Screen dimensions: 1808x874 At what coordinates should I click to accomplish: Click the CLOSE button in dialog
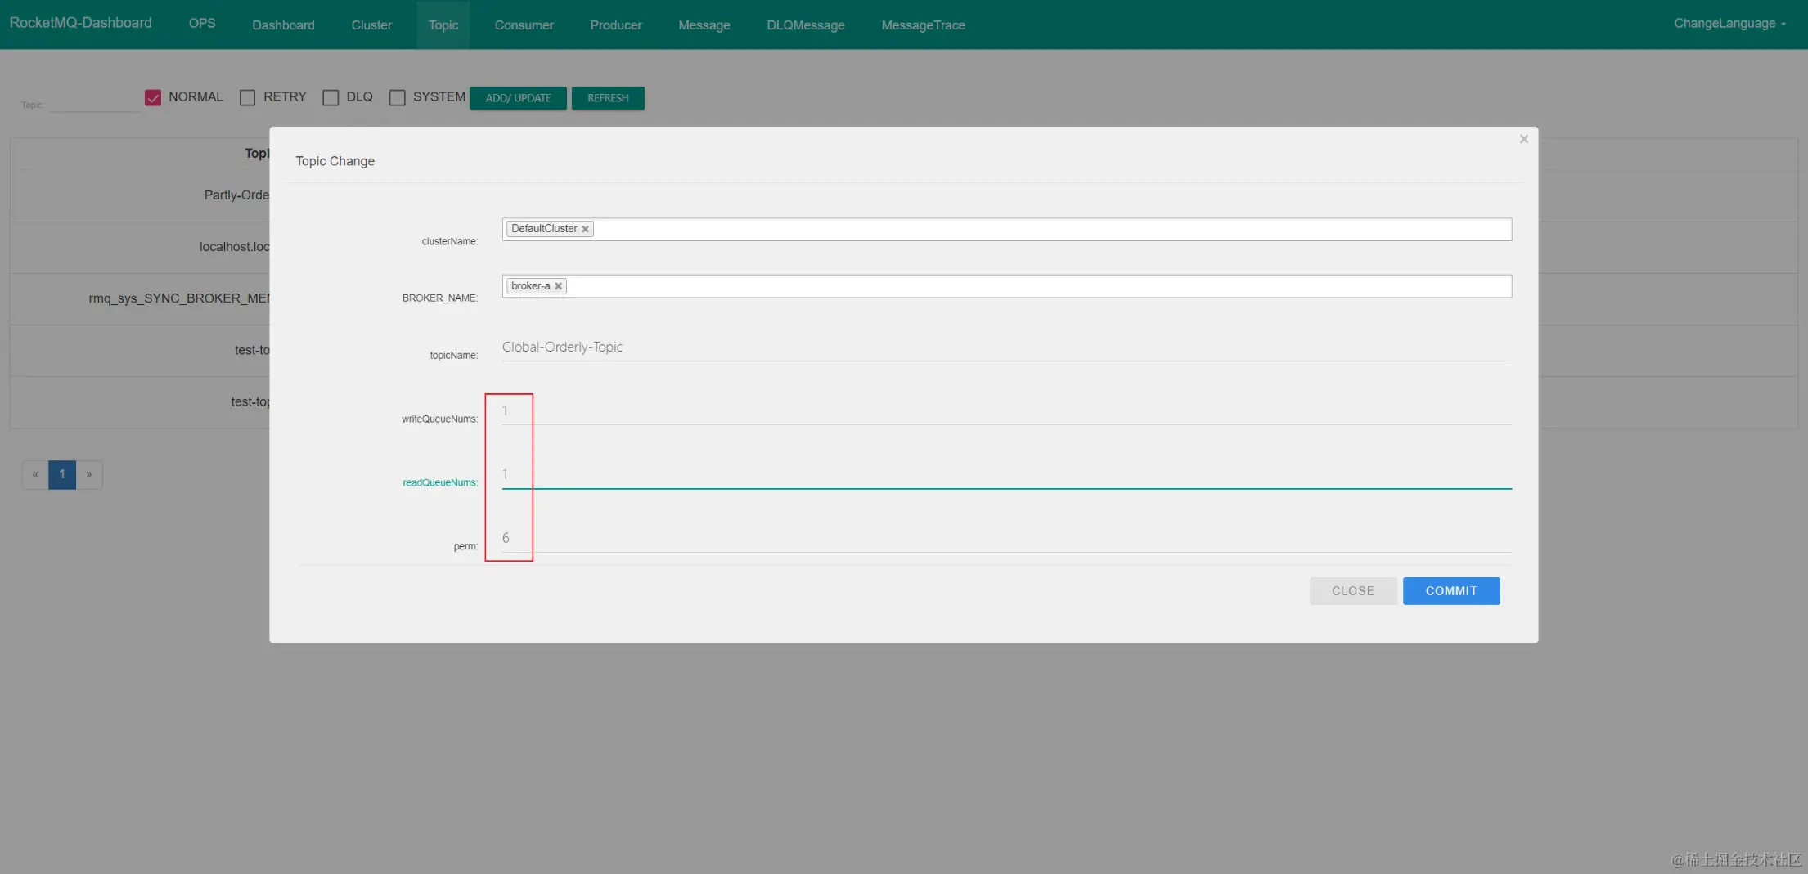pyautogui.click(x=1353, y=591)
